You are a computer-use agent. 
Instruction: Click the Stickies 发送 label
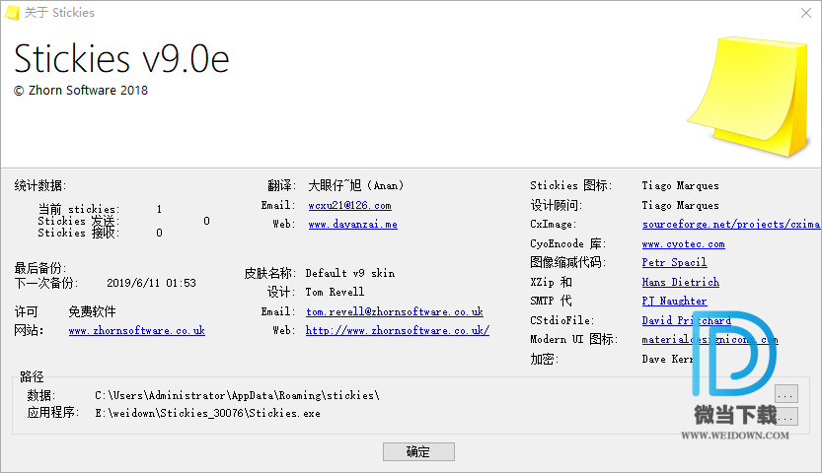click(79, 221)
